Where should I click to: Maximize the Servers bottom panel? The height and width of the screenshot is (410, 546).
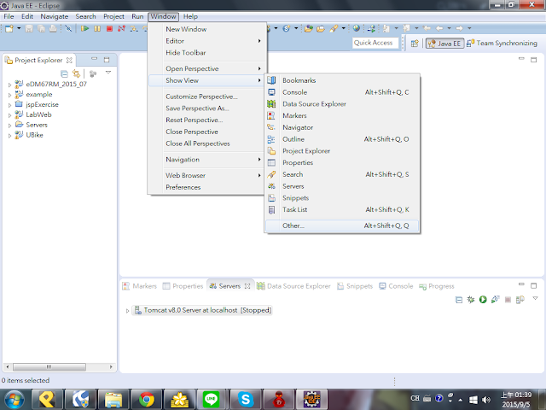tap(533, 286)
